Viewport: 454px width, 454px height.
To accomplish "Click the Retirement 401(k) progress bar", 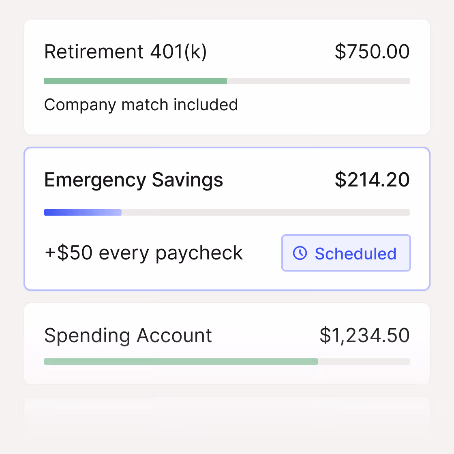I will (227, 81).
